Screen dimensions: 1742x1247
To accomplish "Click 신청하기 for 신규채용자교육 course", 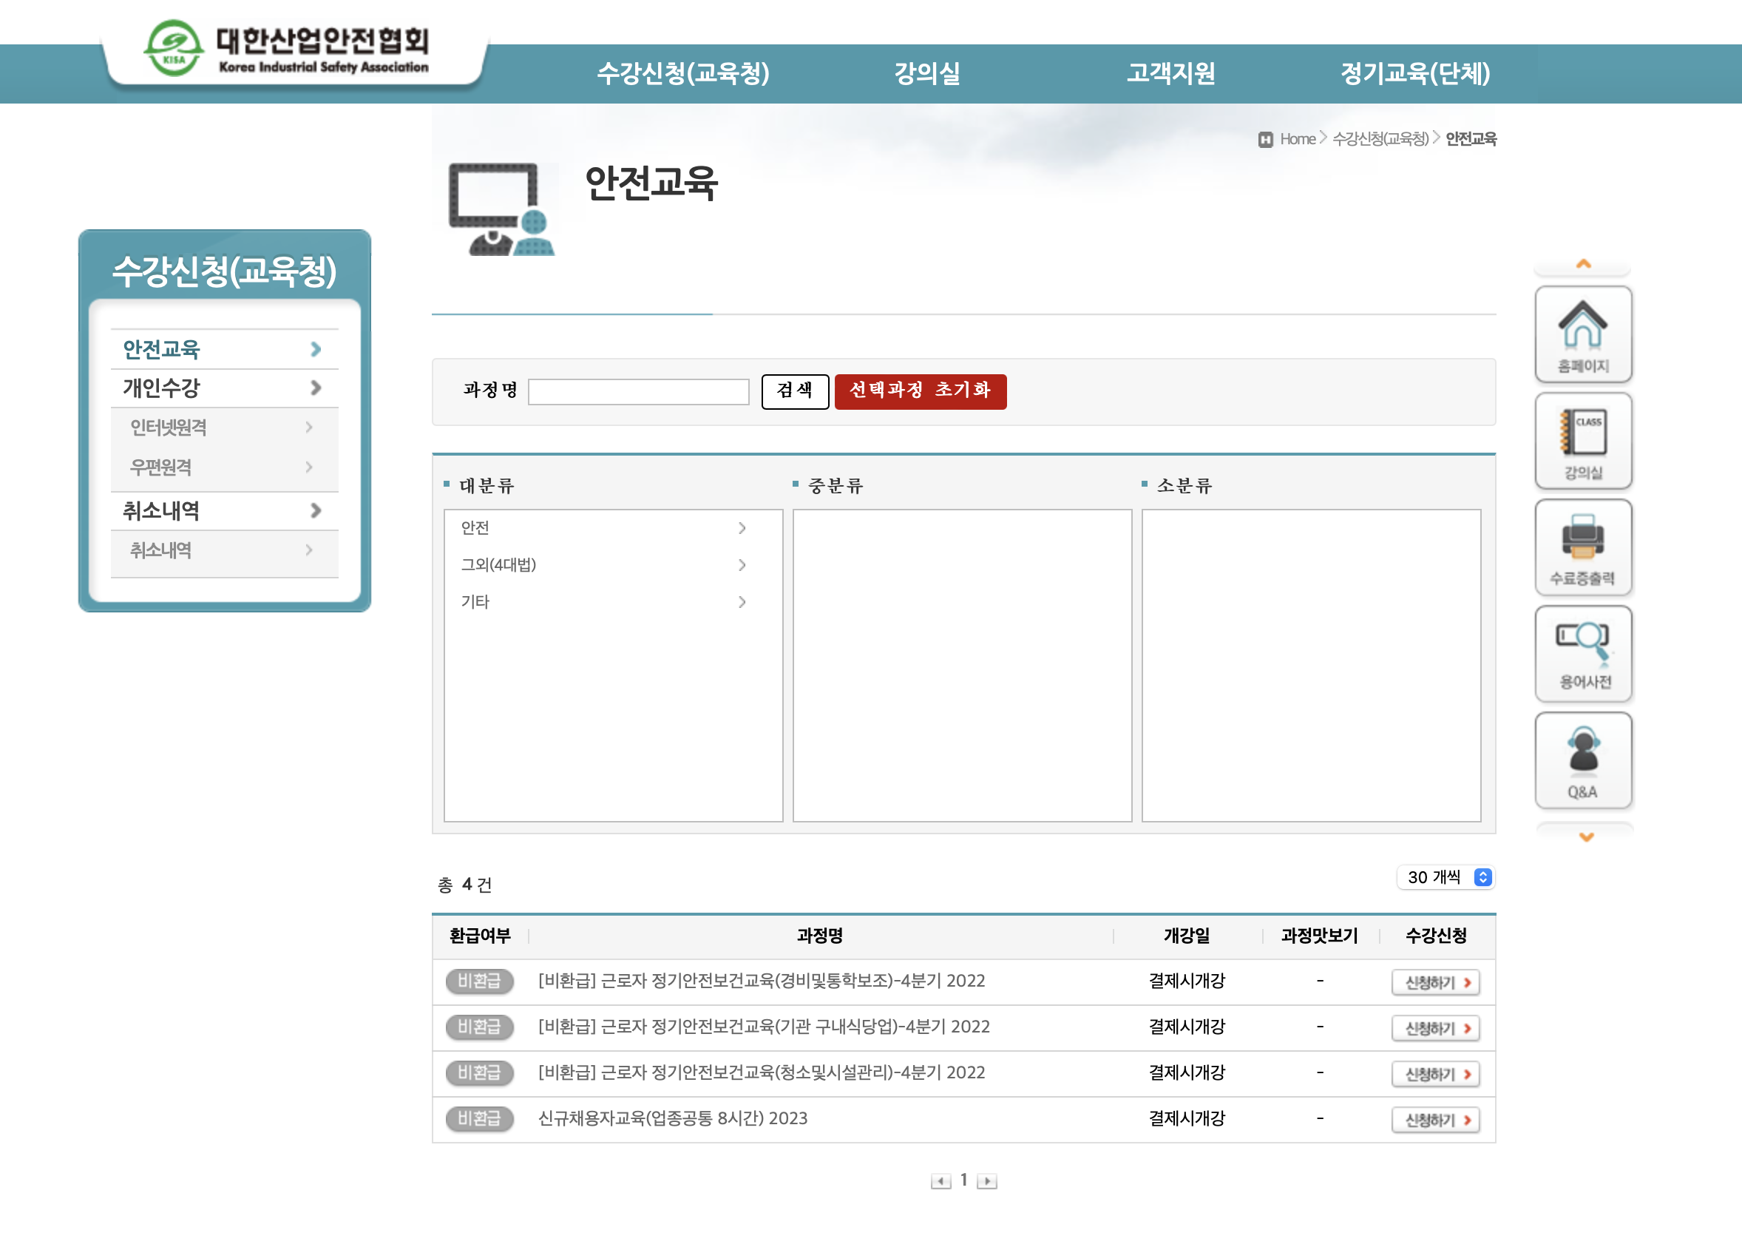I will click(x=1435, y=1120).
